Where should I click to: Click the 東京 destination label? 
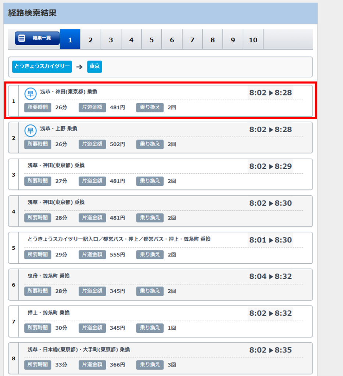pyautogui.click(x=94, y=66)
